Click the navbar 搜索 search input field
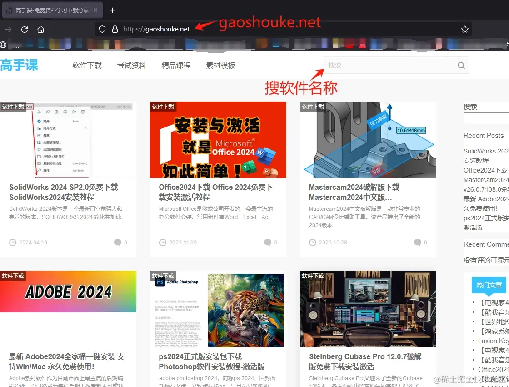The image size is (509, 387). tap(391, 65)
